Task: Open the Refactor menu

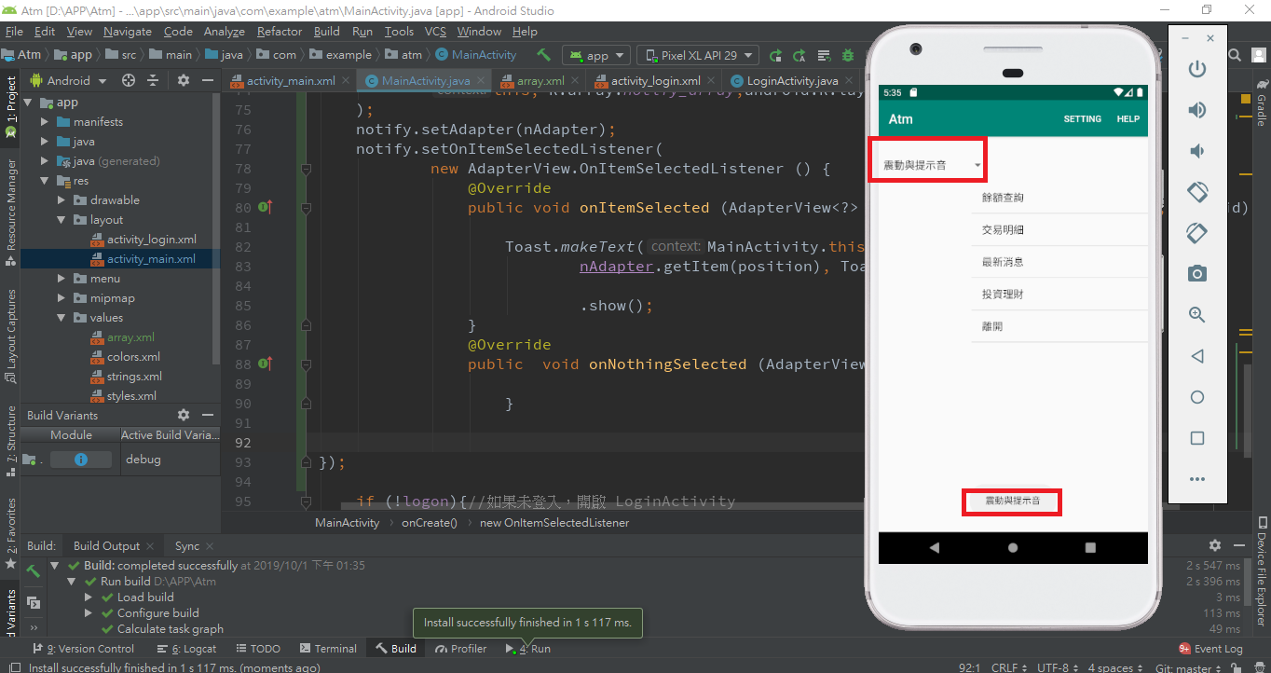Action: pos(279,31)
